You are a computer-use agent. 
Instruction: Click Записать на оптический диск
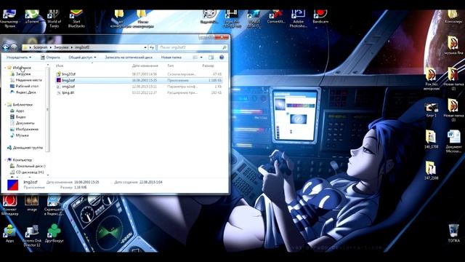point(129,57)
